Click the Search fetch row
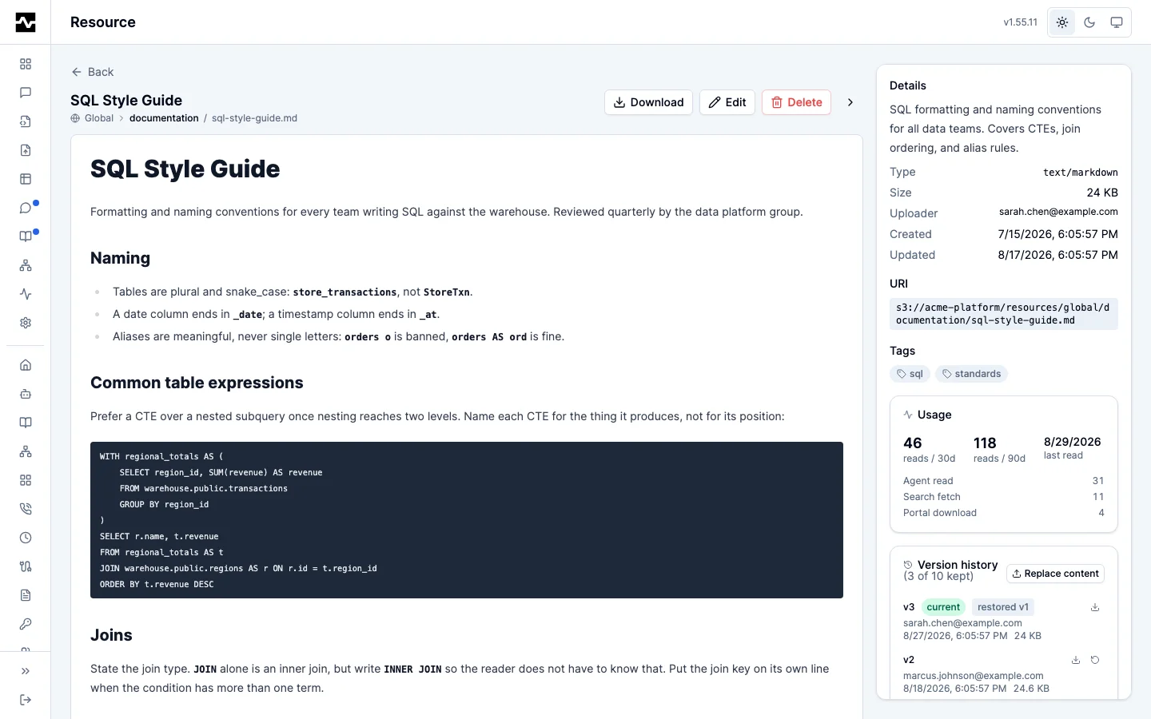Screen dimensions: 1151x719 (1004, 497)
